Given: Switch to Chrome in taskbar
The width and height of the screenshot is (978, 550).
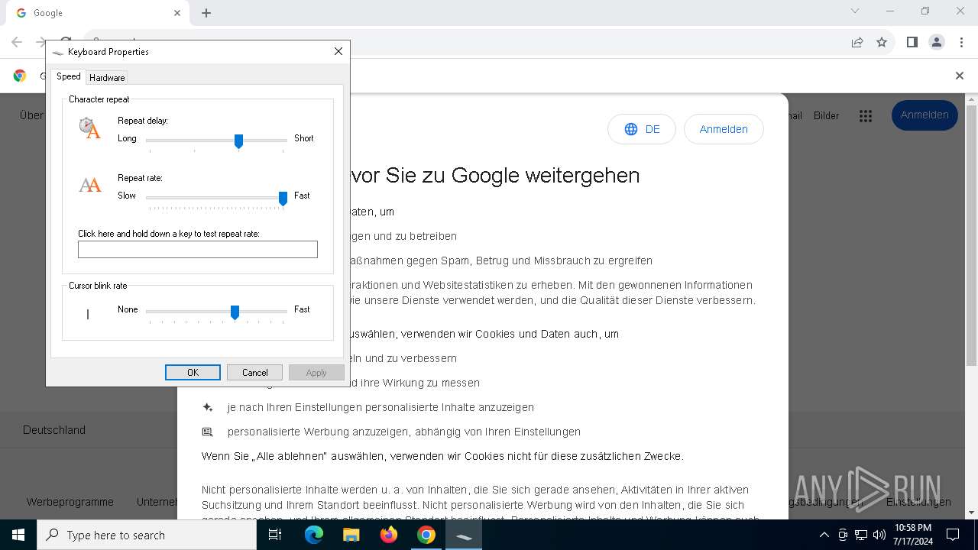Looking at the screenshot, I should coord(426,535).
